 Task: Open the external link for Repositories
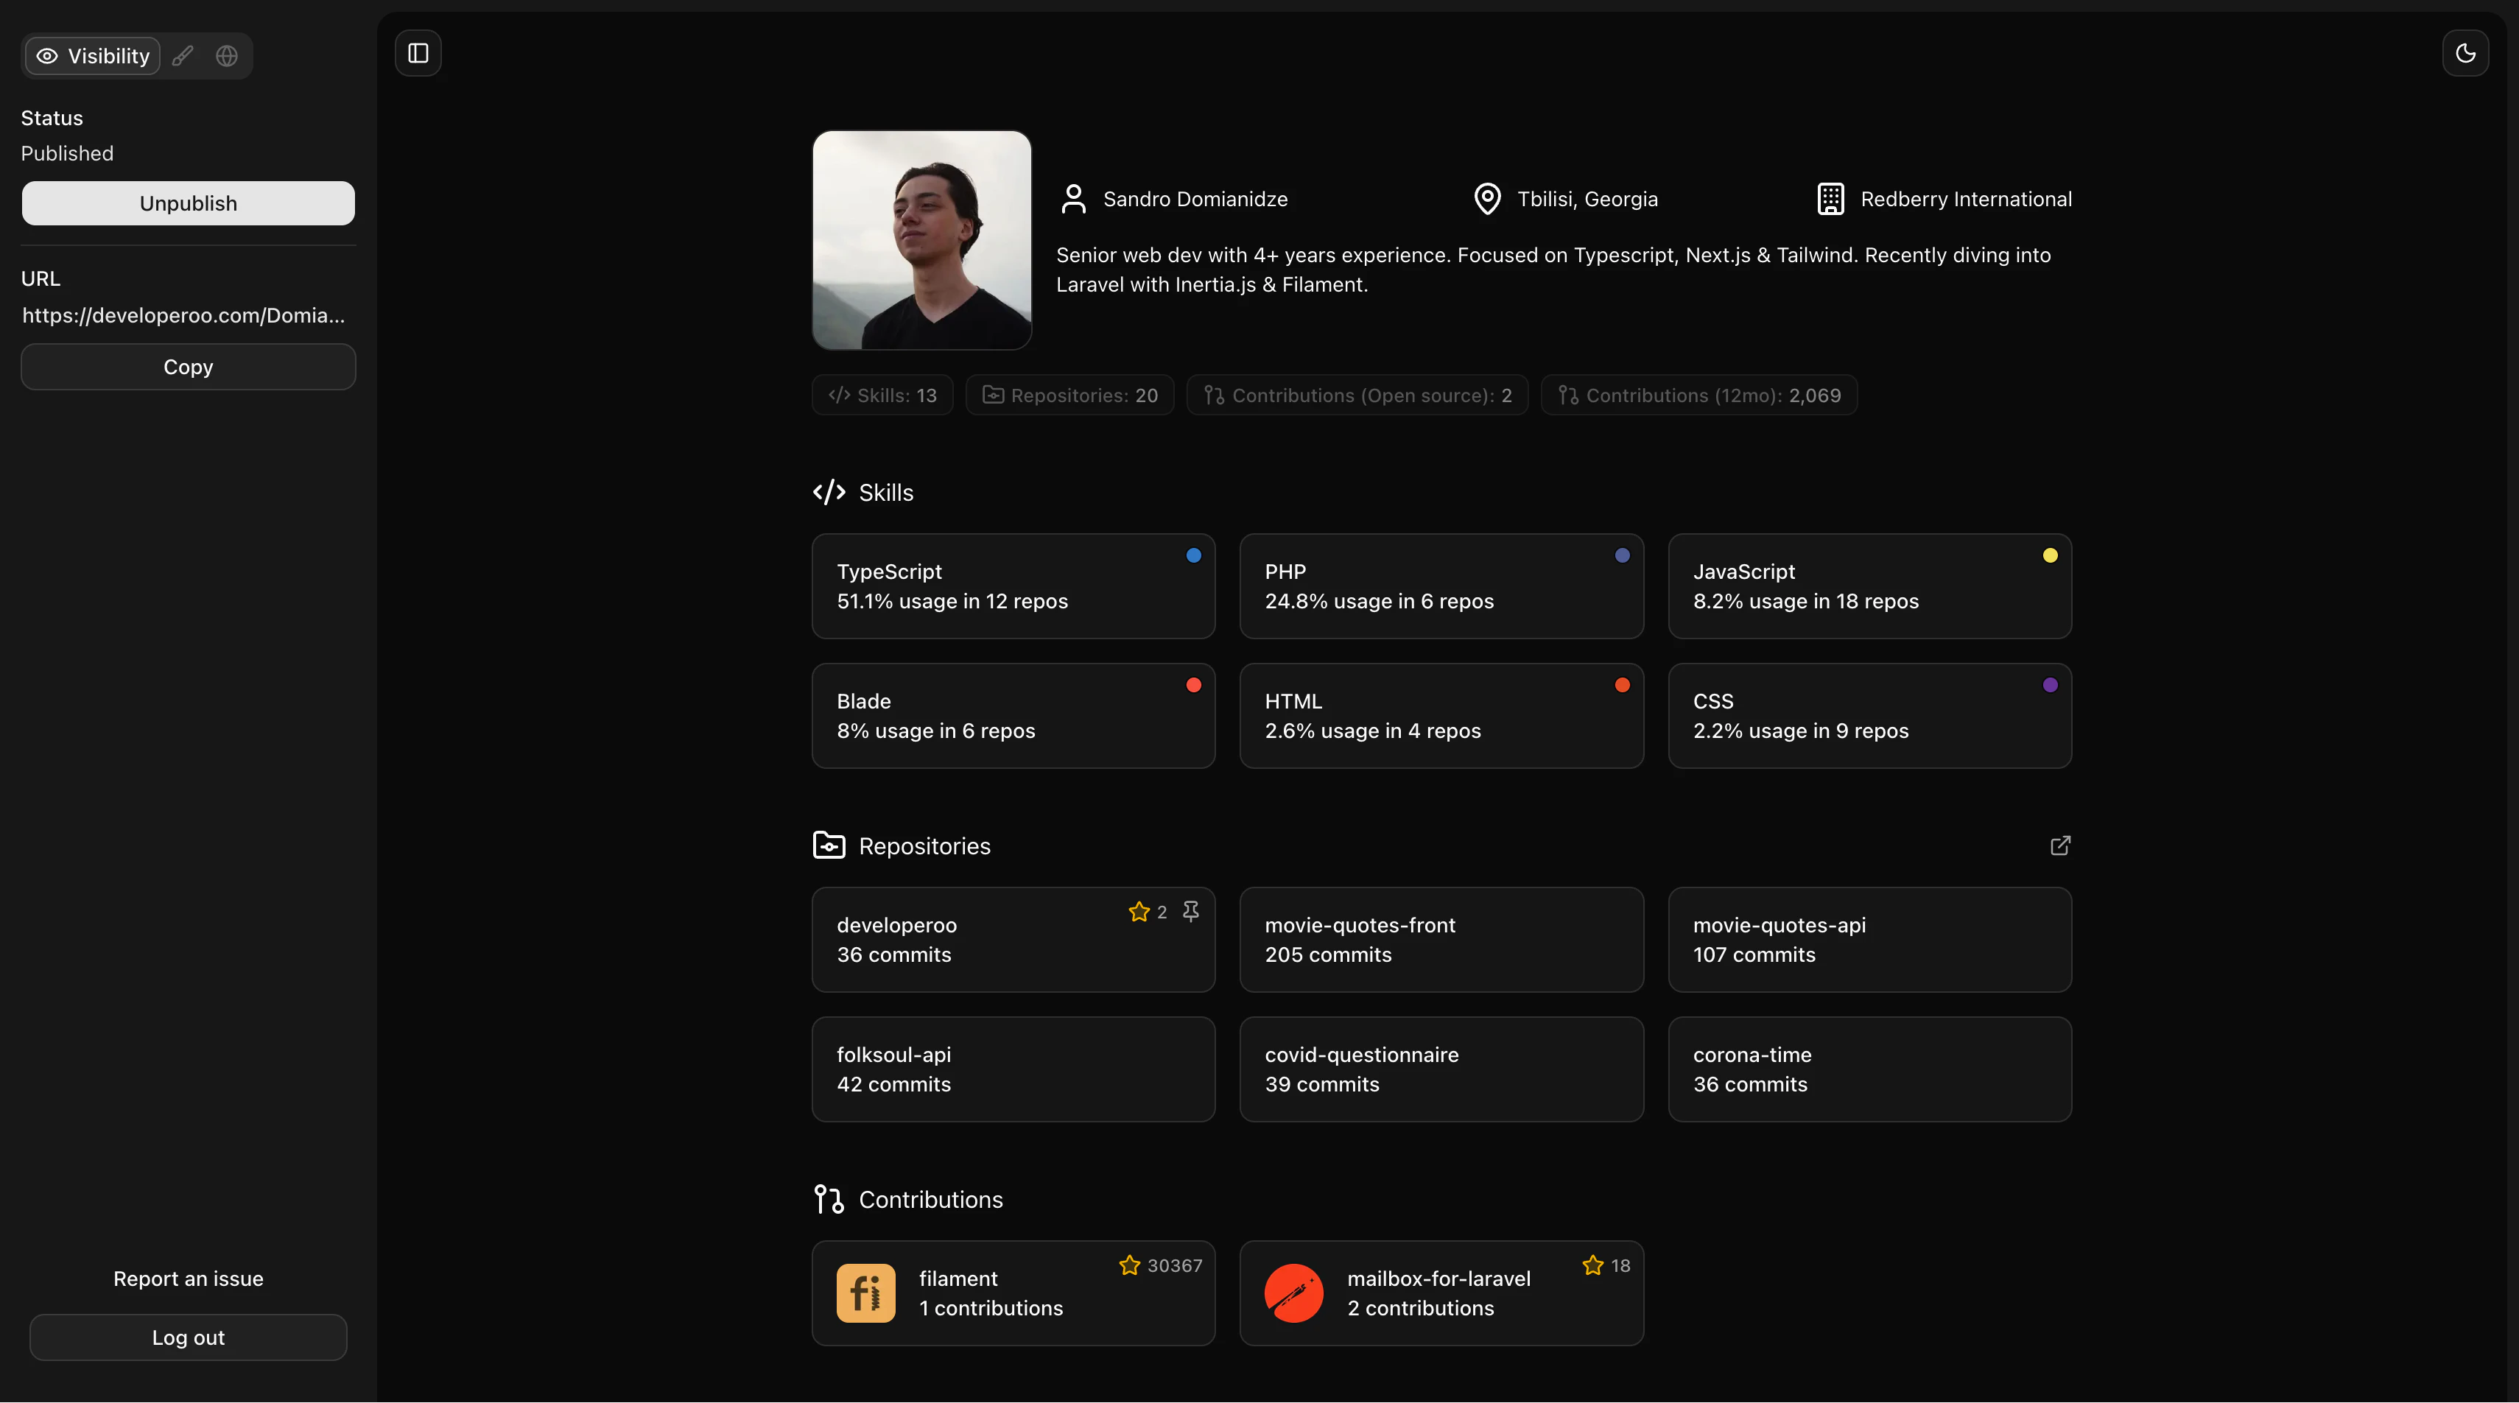(2059, 845)
